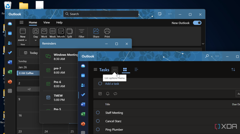Expand New event dropdown arrow
Image resolution: width=240 pixels, height=134 pixels.
point(26,40)
